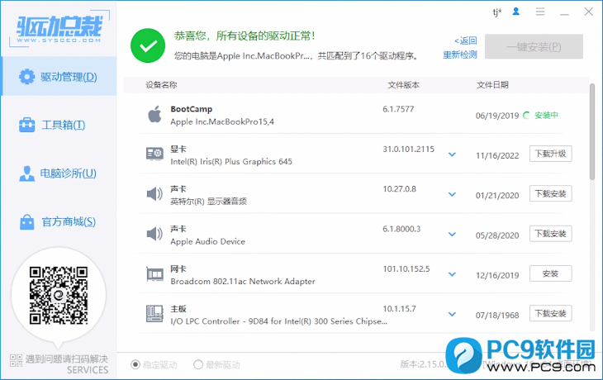The image size is (603, 380).
Task: Click the date 12/16/2019 text
Action: [x=497, y=275]
